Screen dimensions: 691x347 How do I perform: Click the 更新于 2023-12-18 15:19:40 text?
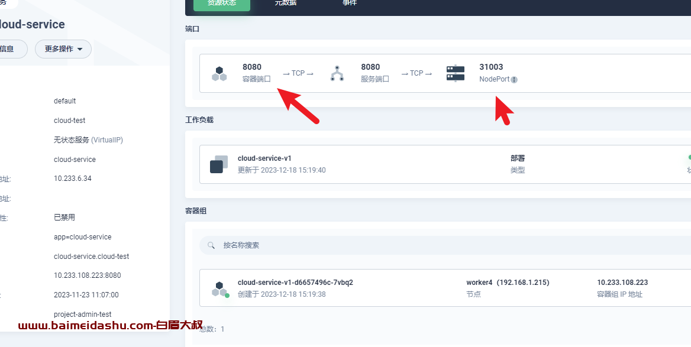click(282, 170)
